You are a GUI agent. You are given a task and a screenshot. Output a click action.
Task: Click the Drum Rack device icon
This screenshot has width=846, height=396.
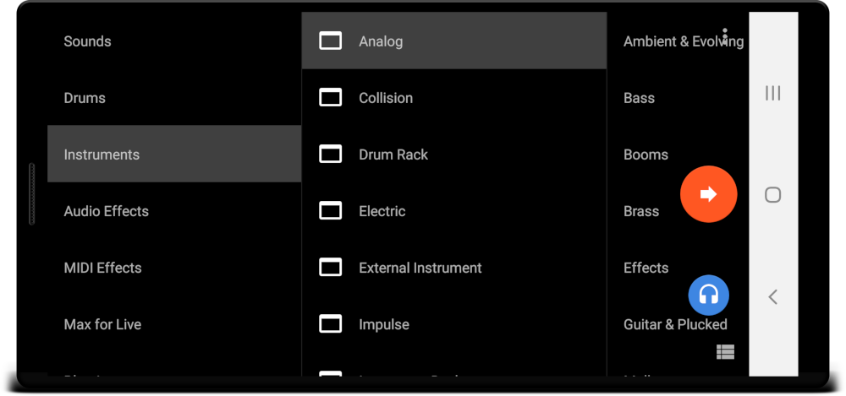[330, 155]
